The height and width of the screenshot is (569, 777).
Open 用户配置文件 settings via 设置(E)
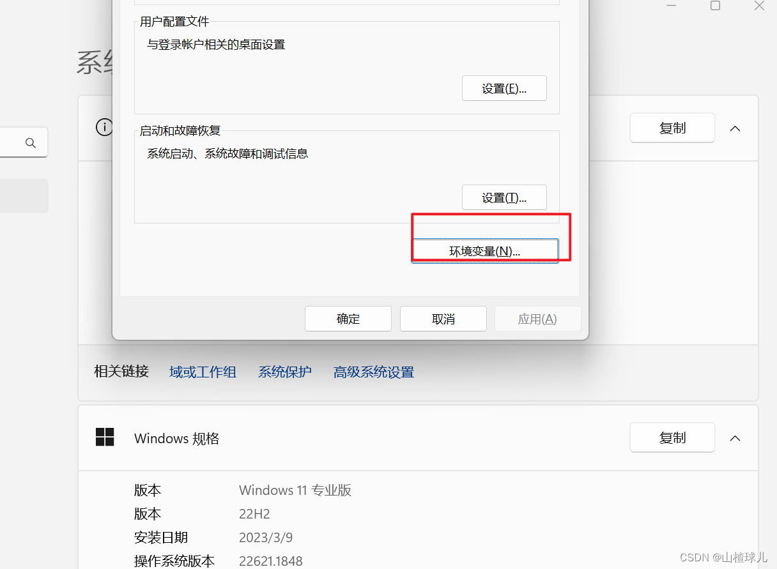tap(504, 87)
